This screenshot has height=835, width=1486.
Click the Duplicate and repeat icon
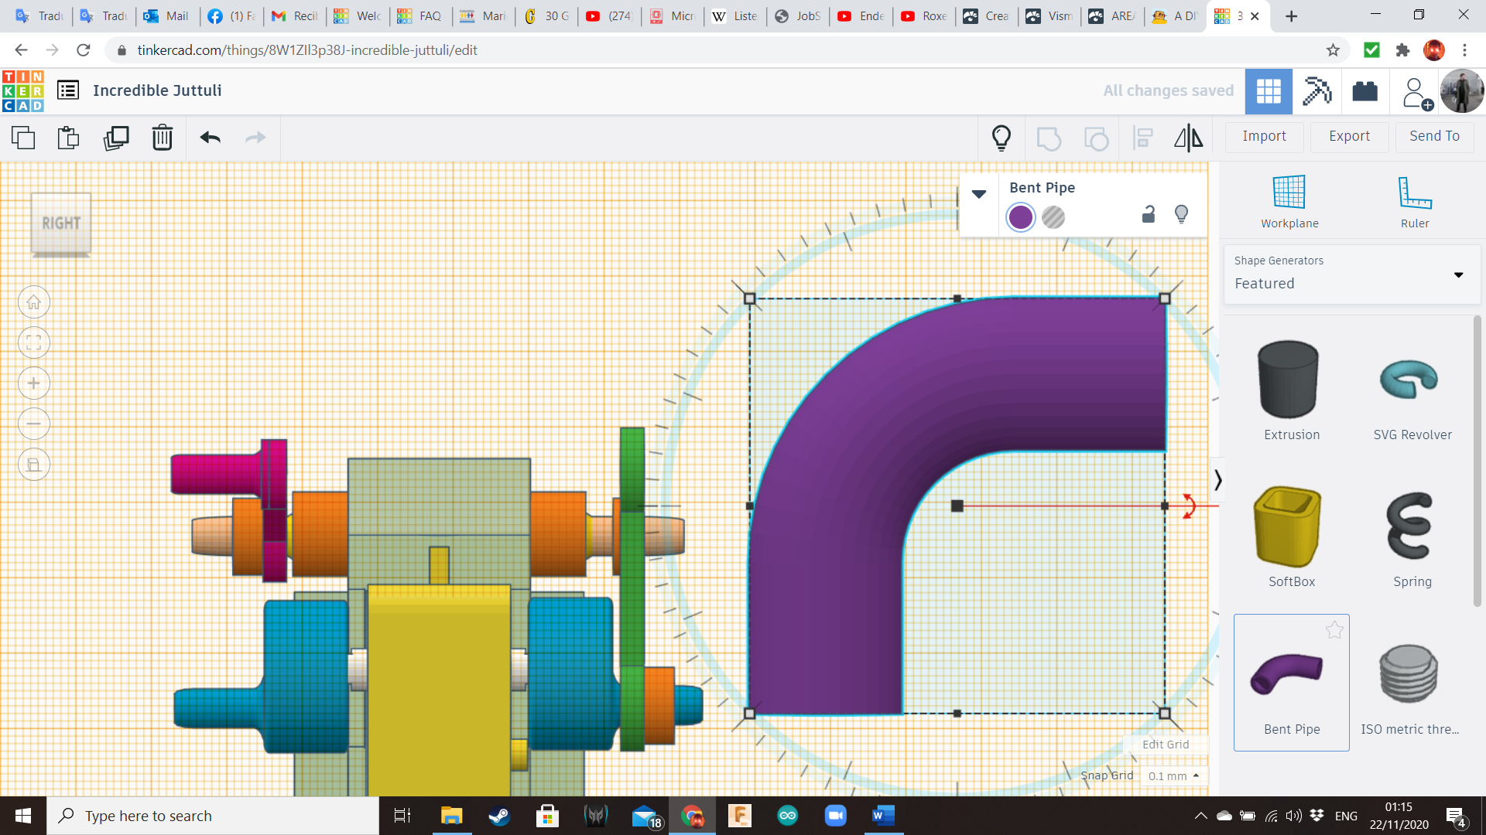pyautogui.click(x=116, y=138)
